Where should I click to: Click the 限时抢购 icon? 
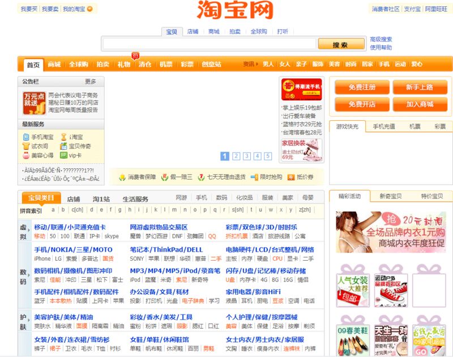(x=254, y=177)
